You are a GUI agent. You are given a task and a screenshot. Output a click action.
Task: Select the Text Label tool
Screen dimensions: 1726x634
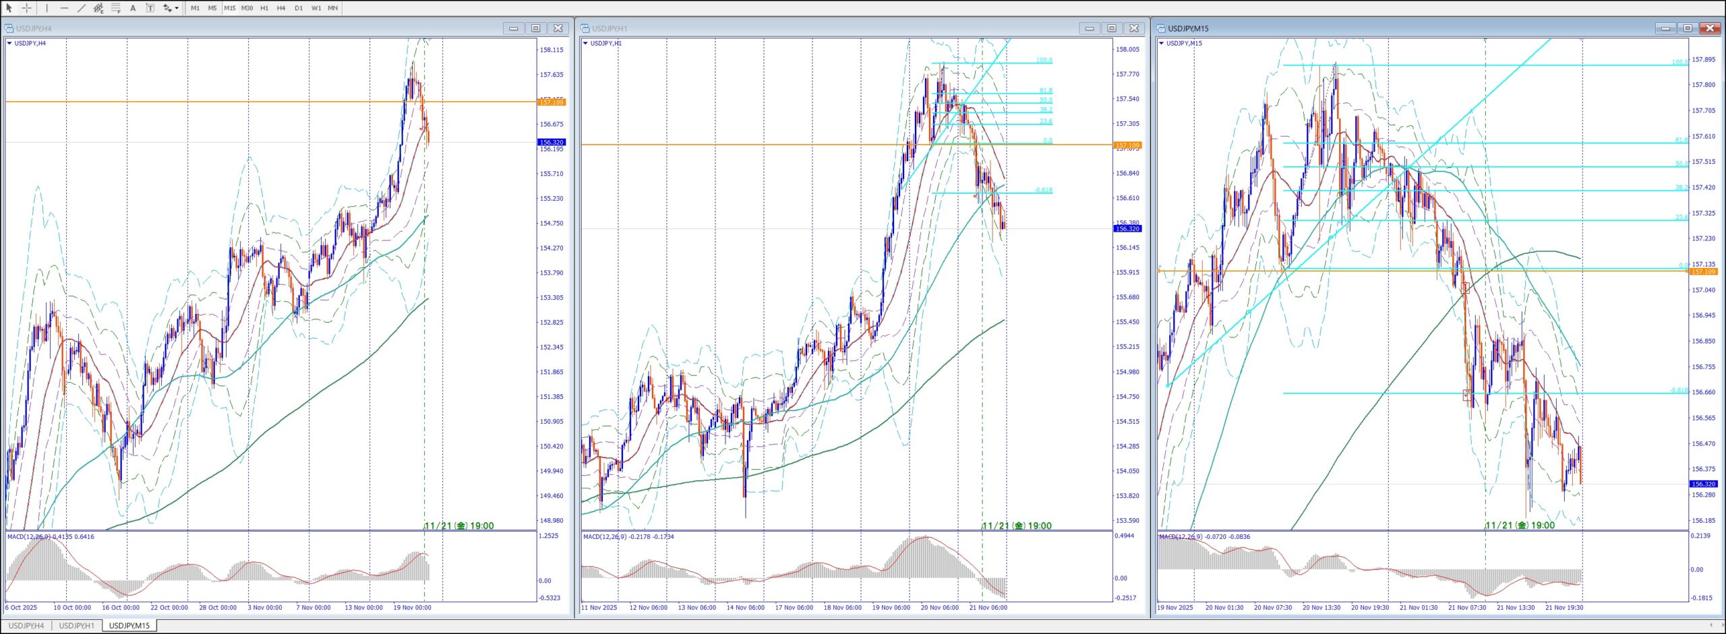tap(150, 8)
